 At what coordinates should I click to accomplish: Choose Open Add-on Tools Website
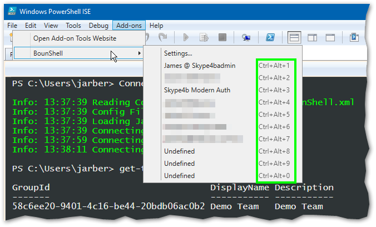pos(79,38)
